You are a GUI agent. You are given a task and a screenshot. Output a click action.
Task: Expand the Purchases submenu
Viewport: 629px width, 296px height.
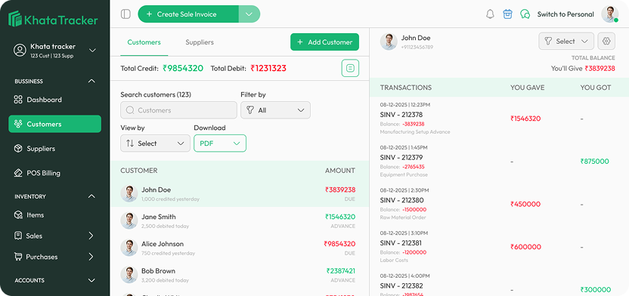click(91, 257)
